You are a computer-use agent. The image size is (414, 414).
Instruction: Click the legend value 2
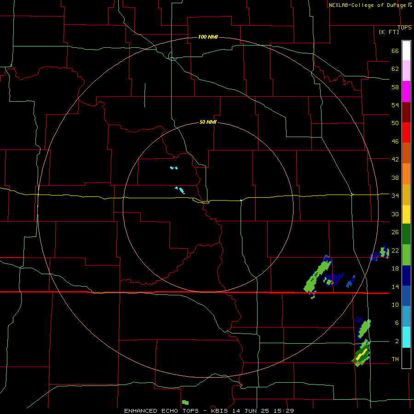(397, 341)
